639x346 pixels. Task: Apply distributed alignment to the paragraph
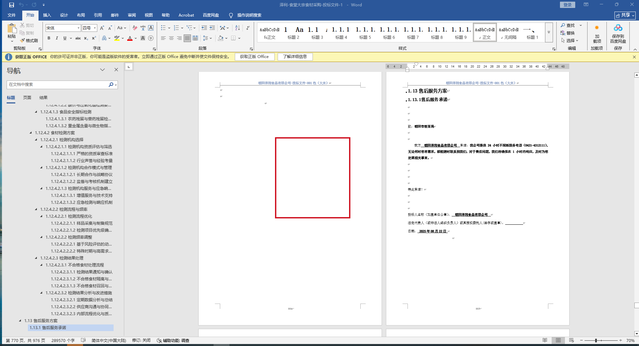195,38
